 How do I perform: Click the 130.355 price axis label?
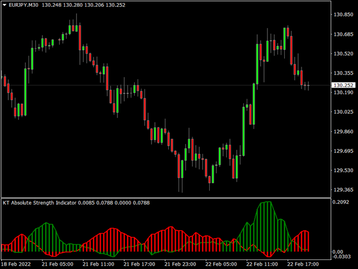point(343,73)
